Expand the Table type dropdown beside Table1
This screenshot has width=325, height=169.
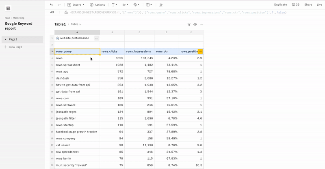(x=76, y=24)
